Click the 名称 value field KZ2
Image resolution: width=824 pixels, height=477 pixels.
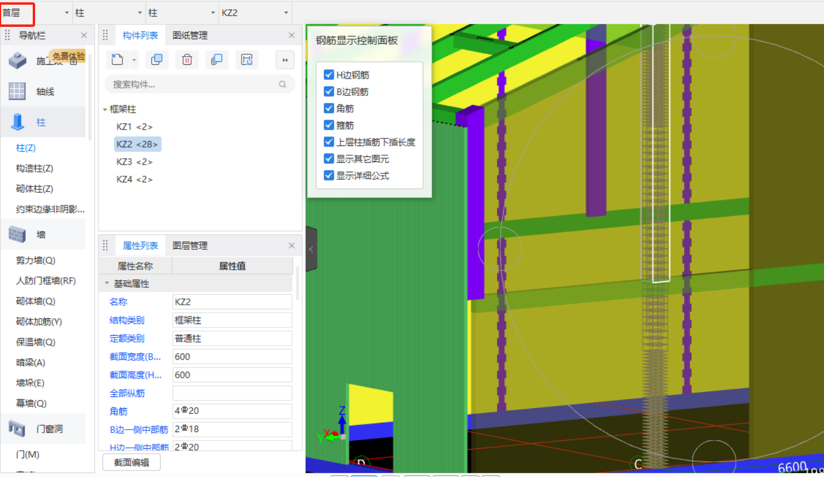click(x=232, y=302)
